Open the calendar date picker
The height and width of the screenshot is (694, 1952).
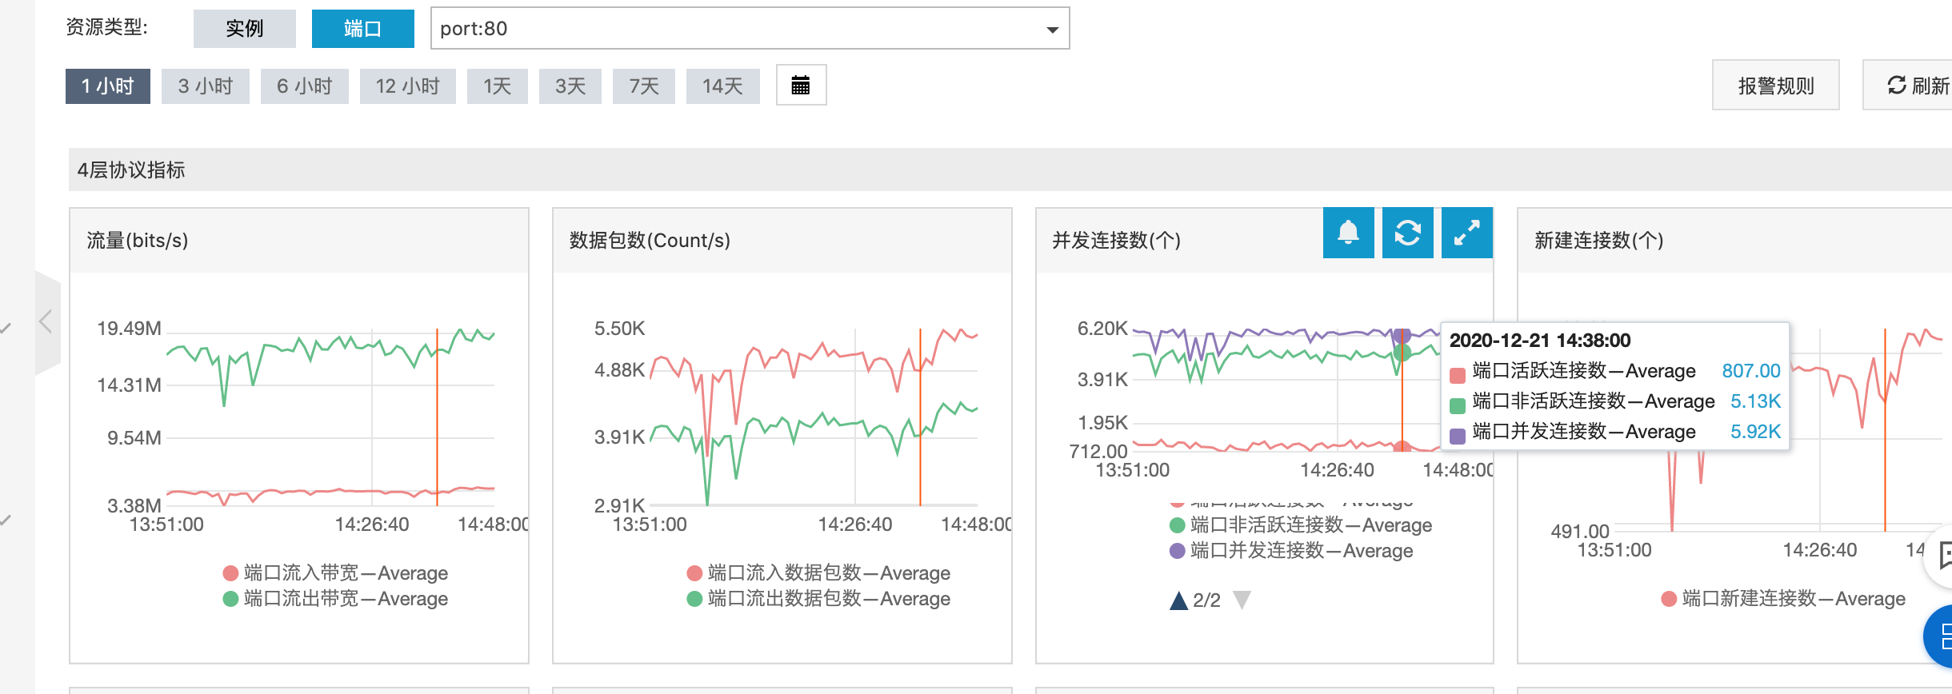(801, 86)
